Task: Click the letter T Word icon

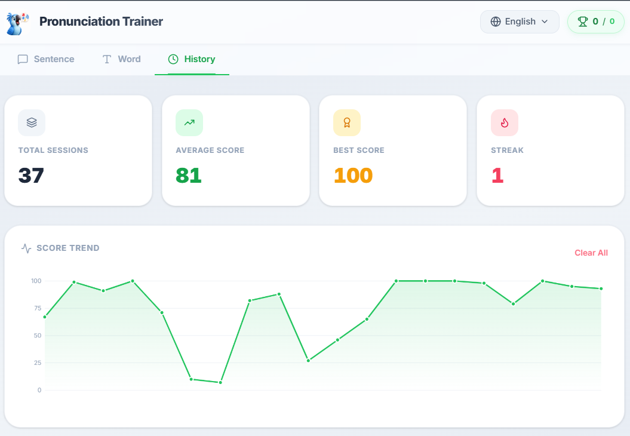Action: point(106,60)
